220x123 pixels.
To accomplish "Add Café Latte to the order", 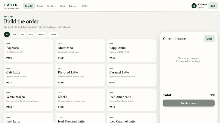I will click(x=28, y=75).
